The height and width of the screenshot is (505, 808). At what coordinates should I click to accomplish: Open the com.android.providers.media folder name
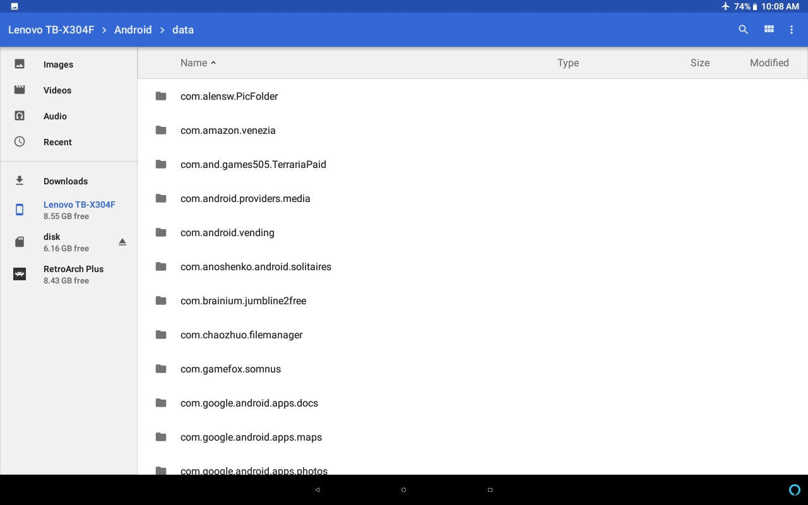click(246, 198)
